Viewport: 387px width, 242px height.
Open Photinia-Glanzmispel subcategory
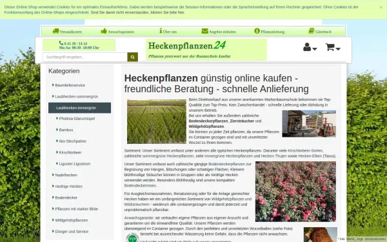(77, 119)
